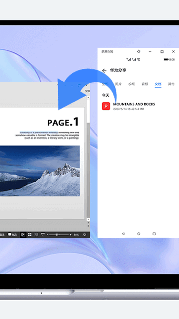The width and height of the screenshot is (179, 319).
Task: Start slideshow from status bar icon
Action: click(x=43, y=235)
